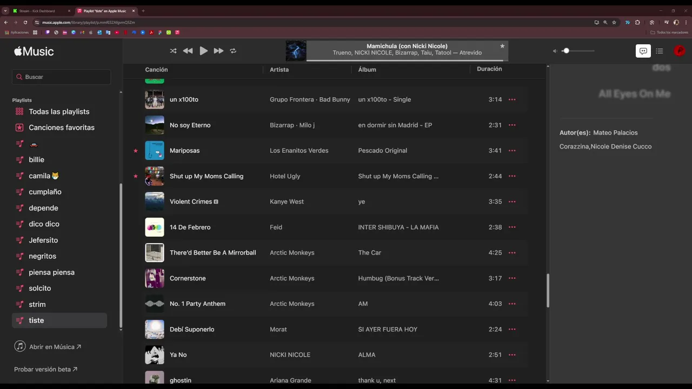Select the dico dico playlist
Screen dimensions: 692x389
pyautogui.click(x=59, y=224)
